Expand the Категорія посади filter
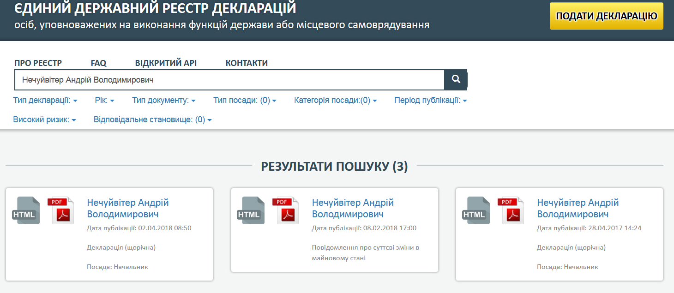This screenshot has height=293, width=674. pyautogui.click(x=335, y=100)
